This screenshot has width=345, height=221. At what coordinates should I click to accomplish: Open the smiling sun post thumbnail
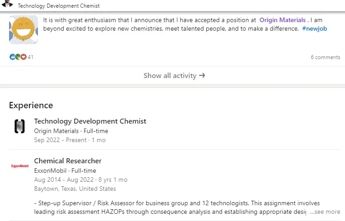coord(23,30)
